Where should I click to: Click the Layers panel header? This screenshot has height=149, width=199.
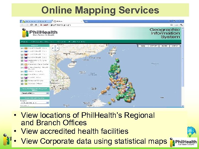35,45
